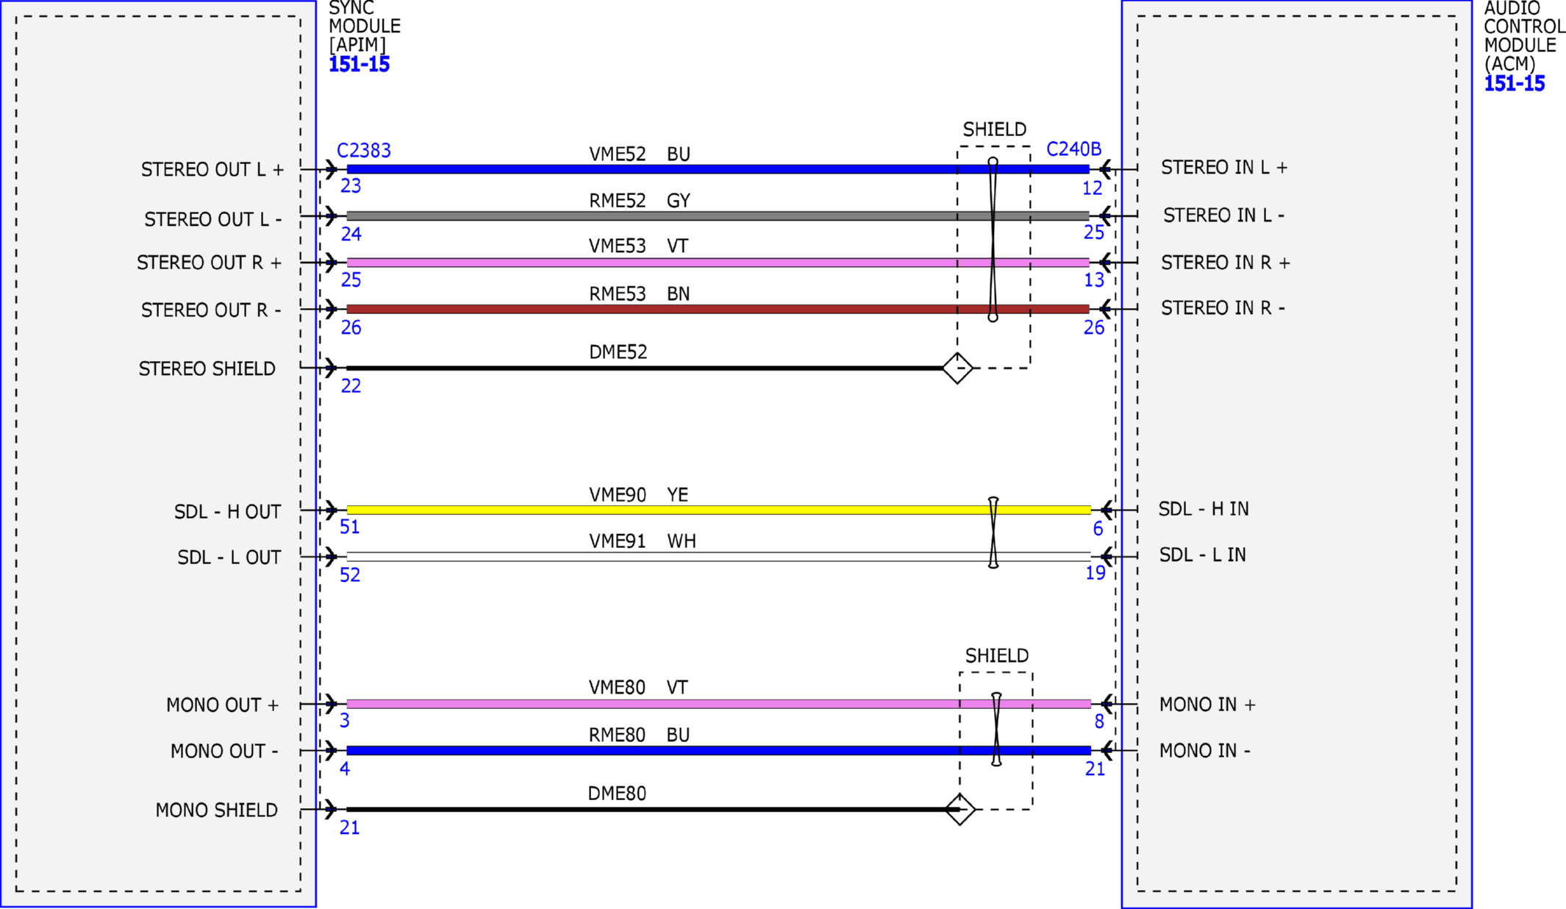The image size is (1566, 909).
Task: Select the RME53 BN wire label
Action: (640, 294)
